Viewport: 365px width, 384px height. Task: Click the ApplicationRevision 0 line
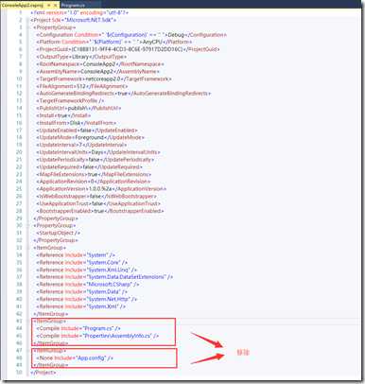click(x=94, y=182)
